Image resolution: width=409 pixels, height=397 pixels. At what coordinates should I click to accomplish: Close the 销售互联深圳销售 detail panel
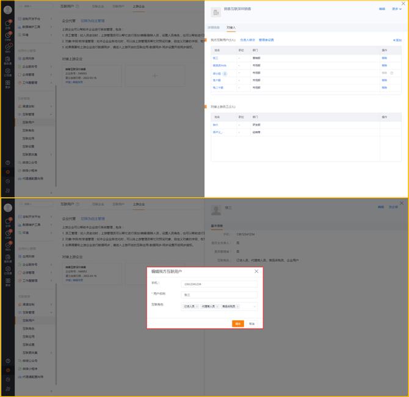402,4
